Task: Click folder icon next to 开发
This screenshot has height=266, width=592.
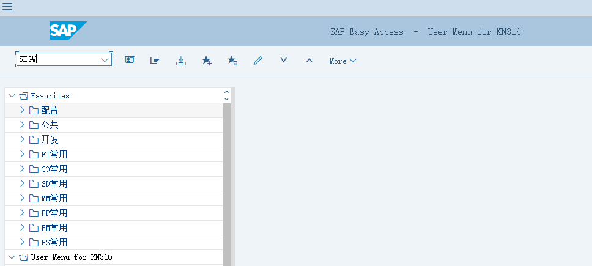Action: click(x=34, y=140)
